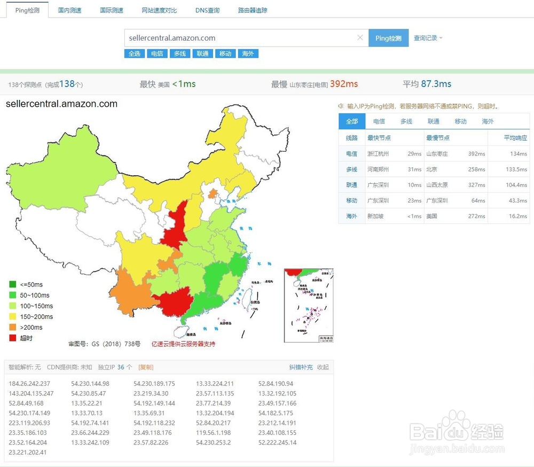The width and height of the screenshot is (534, 467).
Task: Click the 150~200ms legend swatch
Action: 13,316
